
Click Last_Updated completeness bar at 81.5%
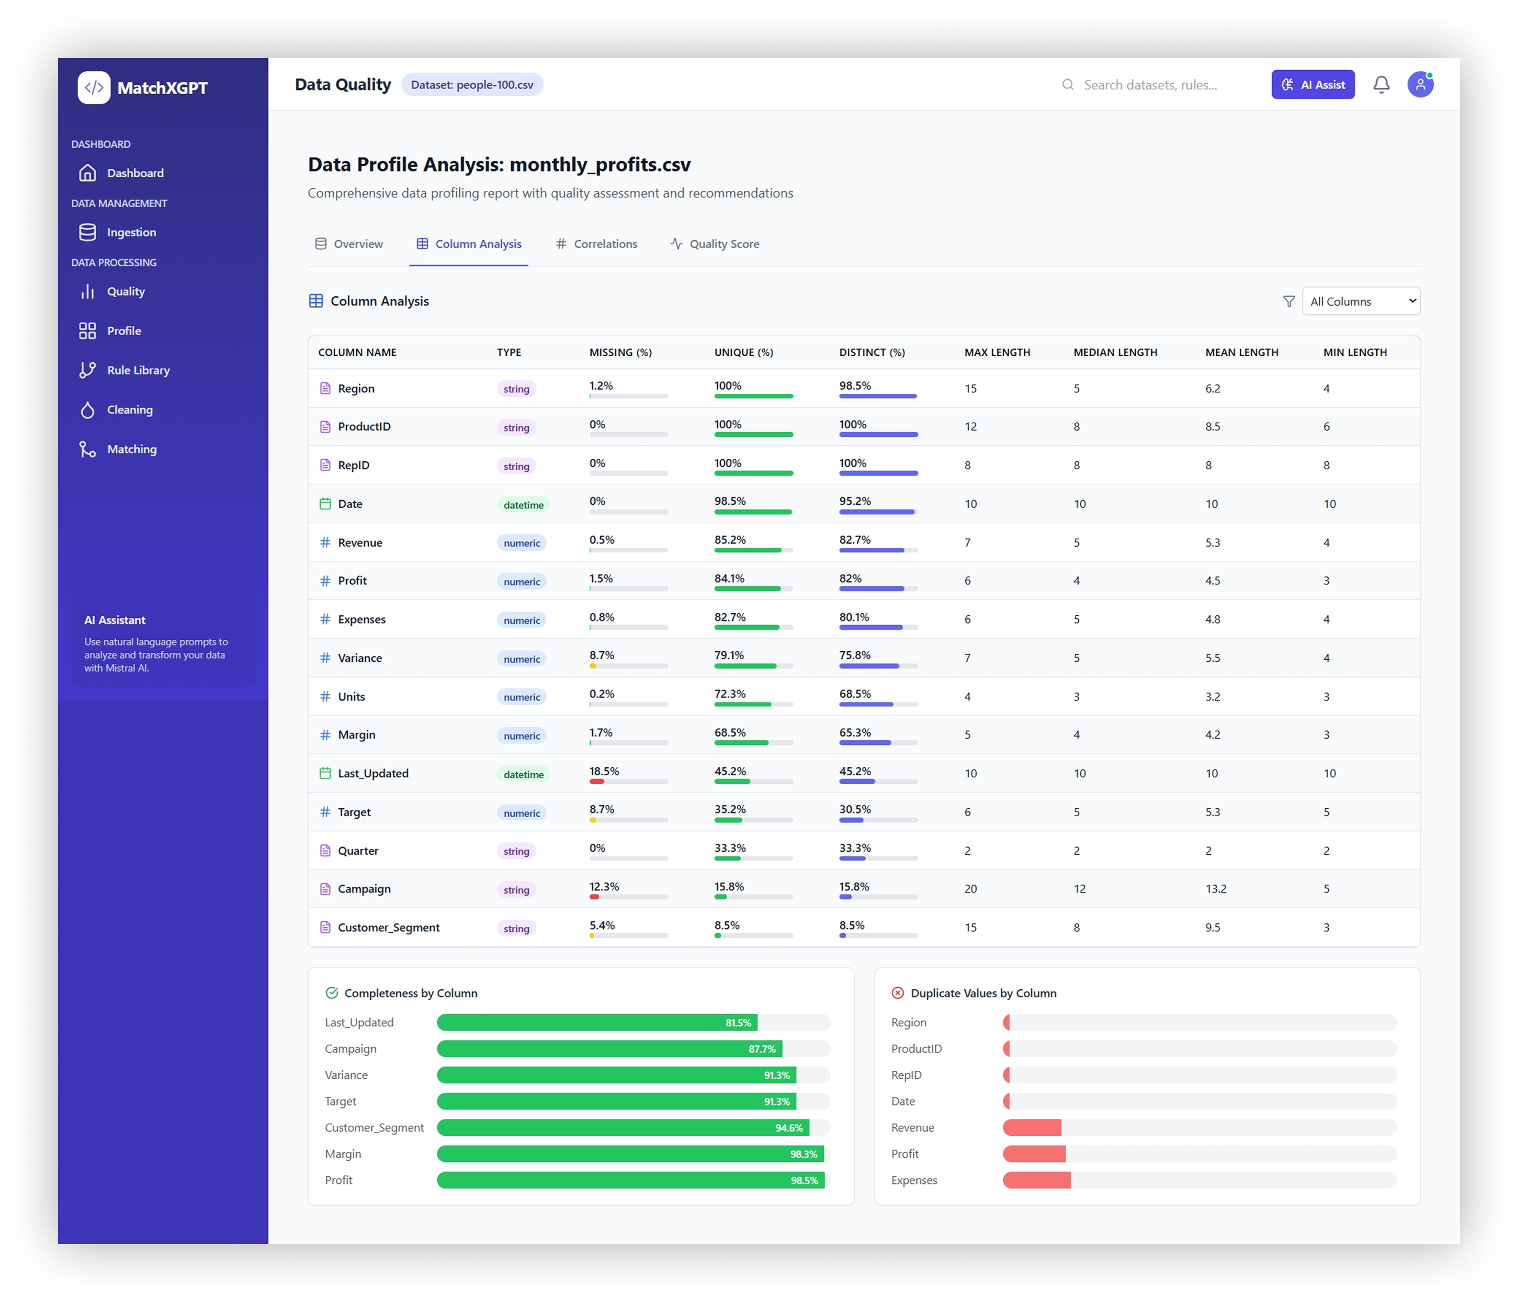[x=596, y=1022]
